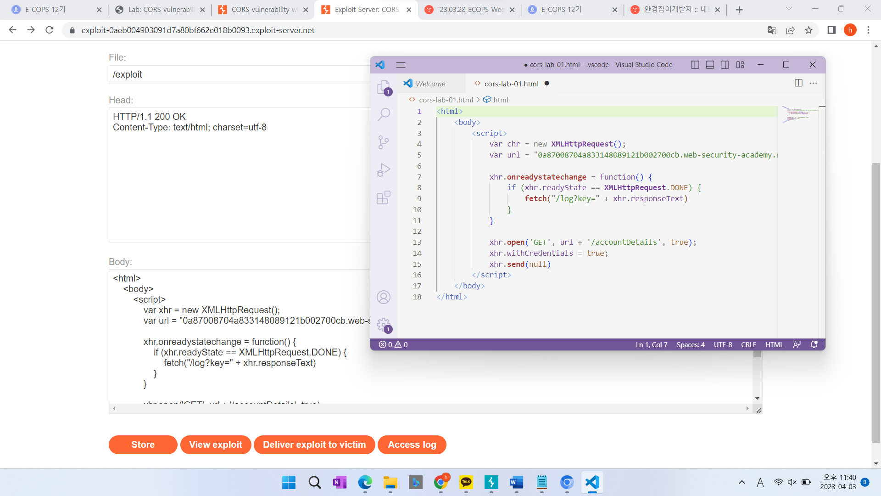This screenshot has width=881, height=496.
Task: Click the Store button
Action: coord(143,445)
